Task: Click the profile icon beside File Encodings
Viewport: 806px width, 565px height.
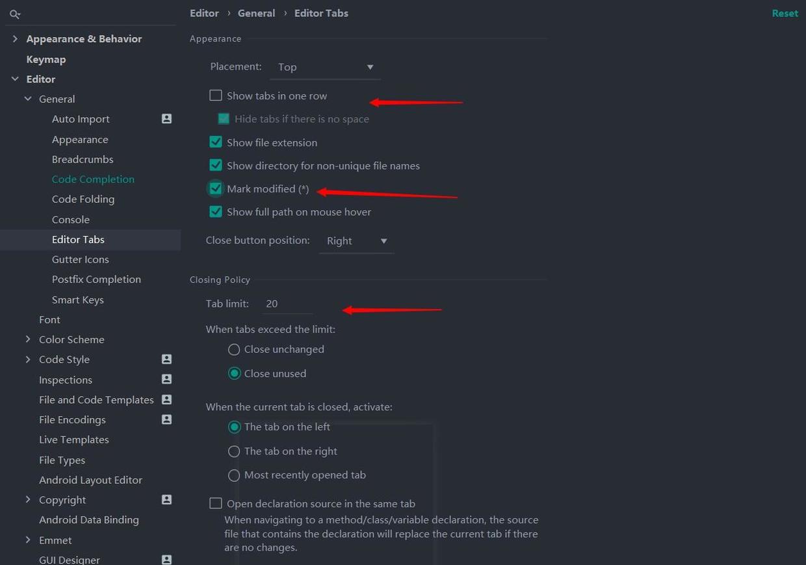Action: 166,420
